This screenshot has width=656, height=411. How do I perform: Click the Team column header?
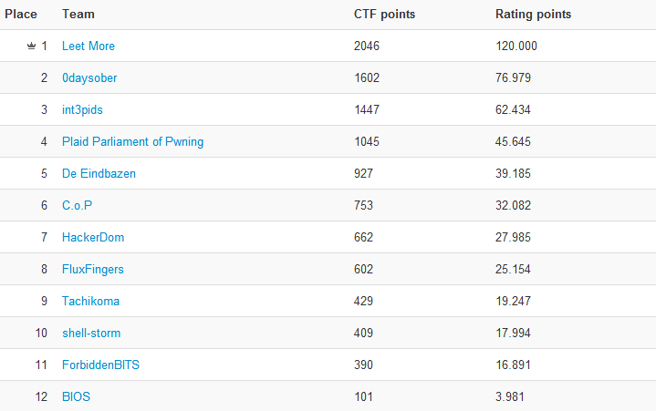78,15
